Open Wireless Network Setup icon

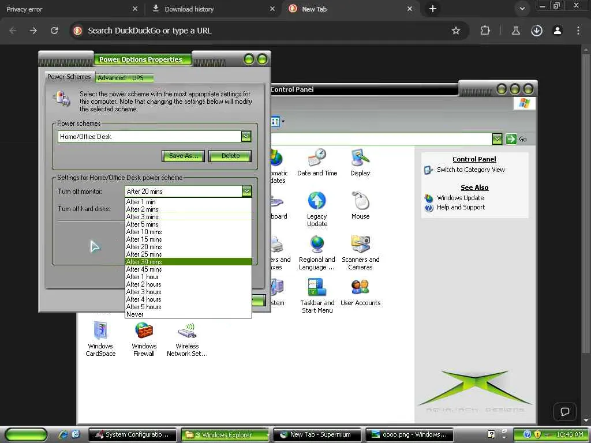[188, 339]
